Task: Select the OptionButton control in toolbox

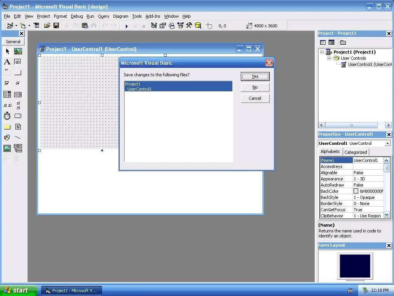Action: [x=18, y=83]
